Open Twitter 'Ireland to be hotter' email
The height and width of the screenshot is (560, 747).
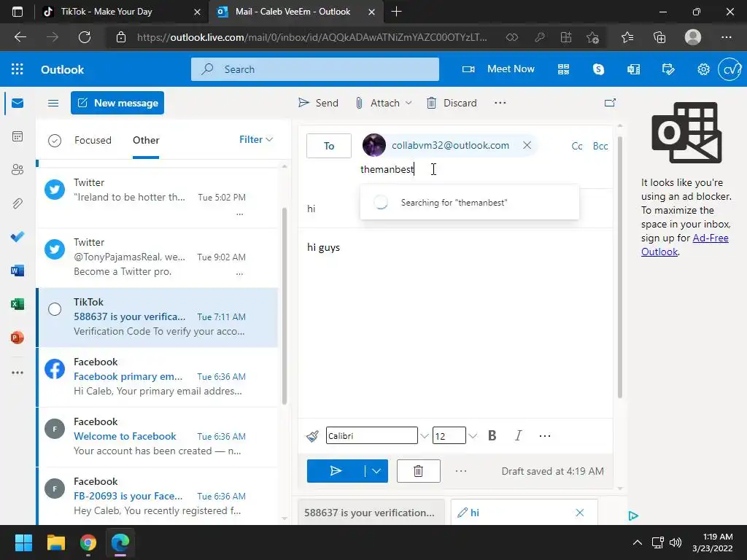158,198
